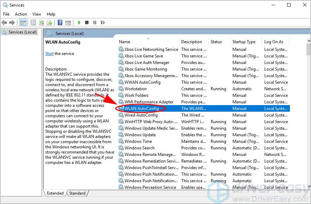Open the View menu
The image size is (311, 204).
pos(37,14)
